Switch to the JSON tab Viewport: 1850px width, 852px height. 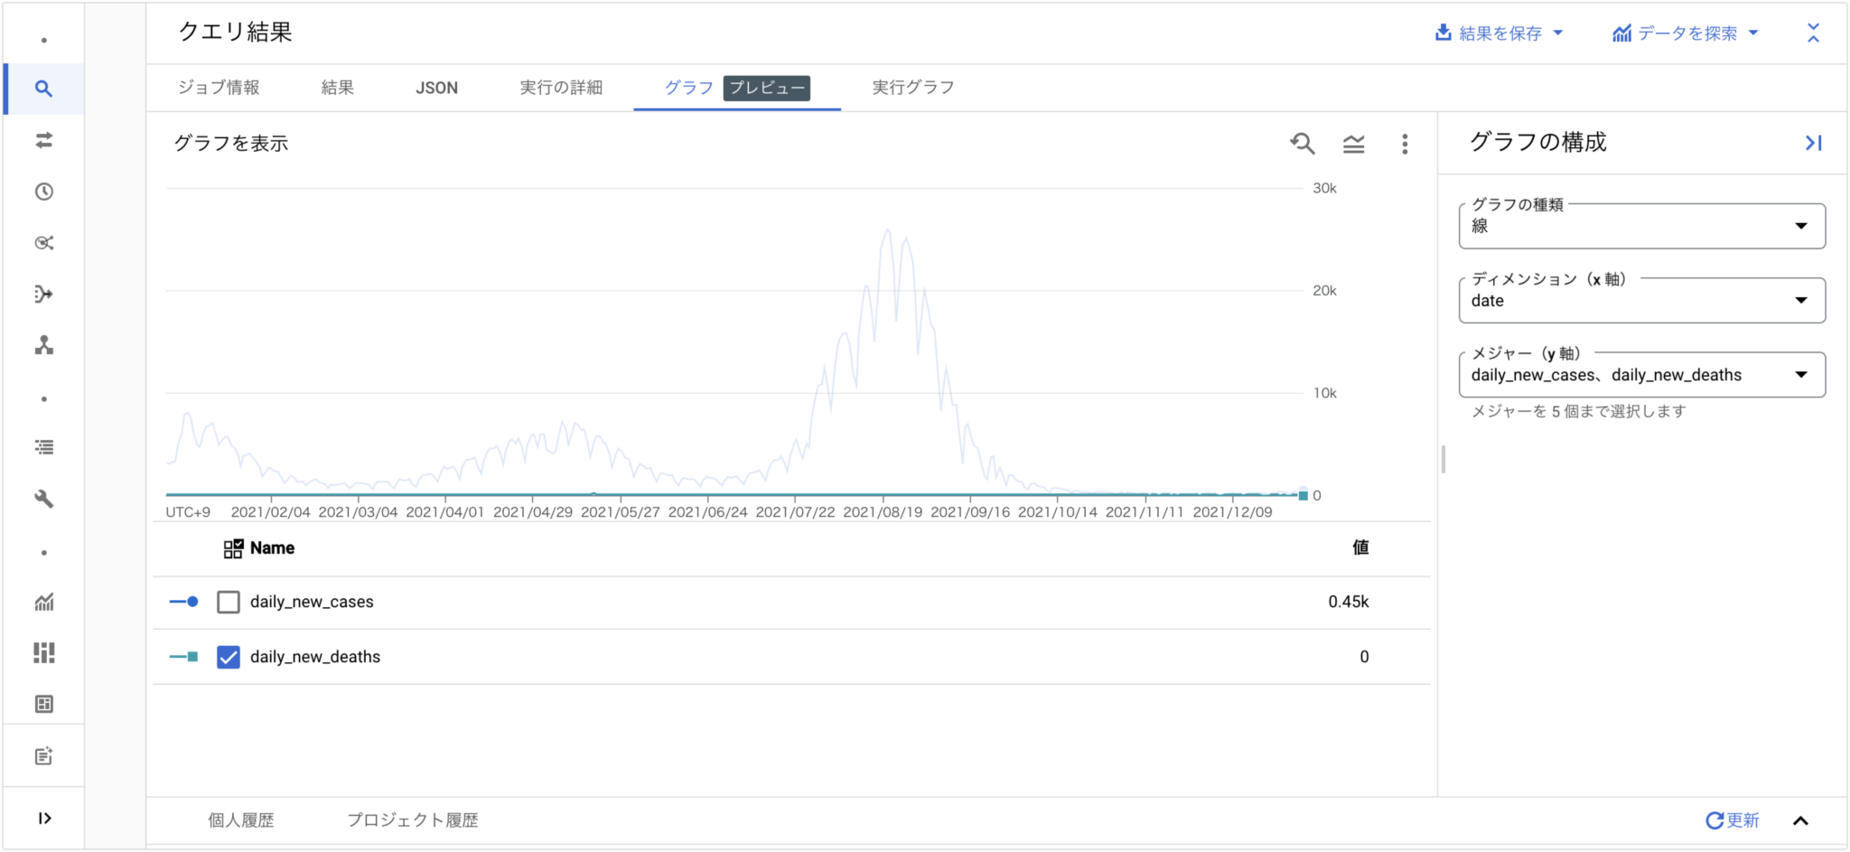[436, 88]
